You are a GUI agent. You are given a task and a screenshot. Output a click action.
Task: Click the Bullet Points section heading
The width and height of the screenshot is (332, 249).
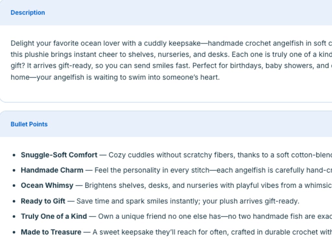point(29,124)
